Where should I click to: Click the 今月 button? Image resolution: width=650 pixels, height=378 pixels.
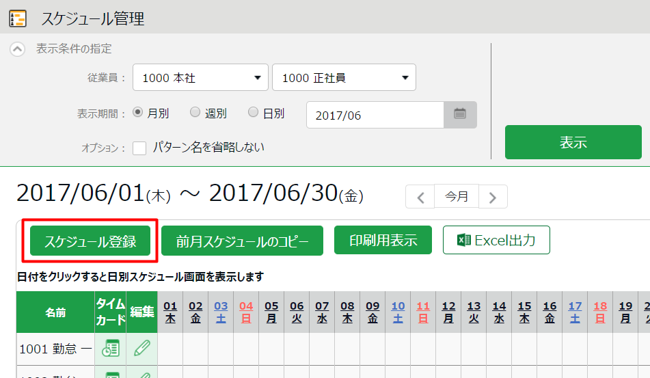457,197
